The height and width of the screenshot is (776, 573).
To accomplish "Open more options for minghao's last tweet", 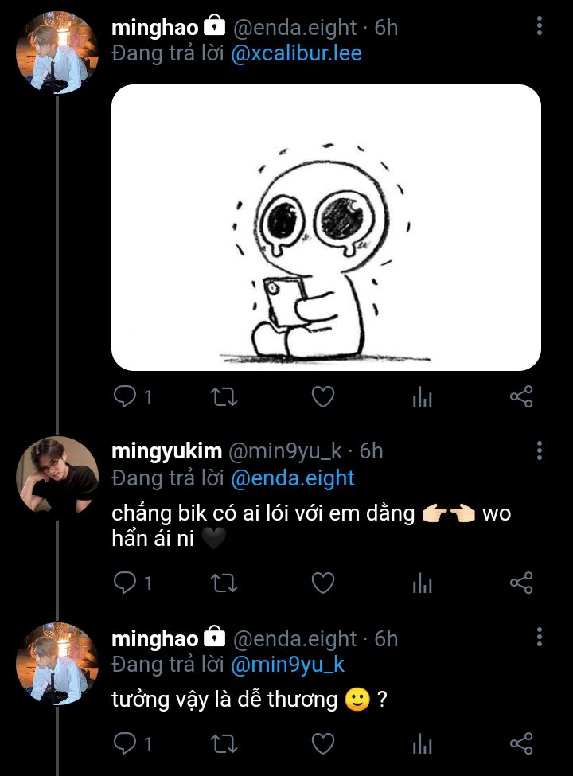I will [x=540, y=637].
